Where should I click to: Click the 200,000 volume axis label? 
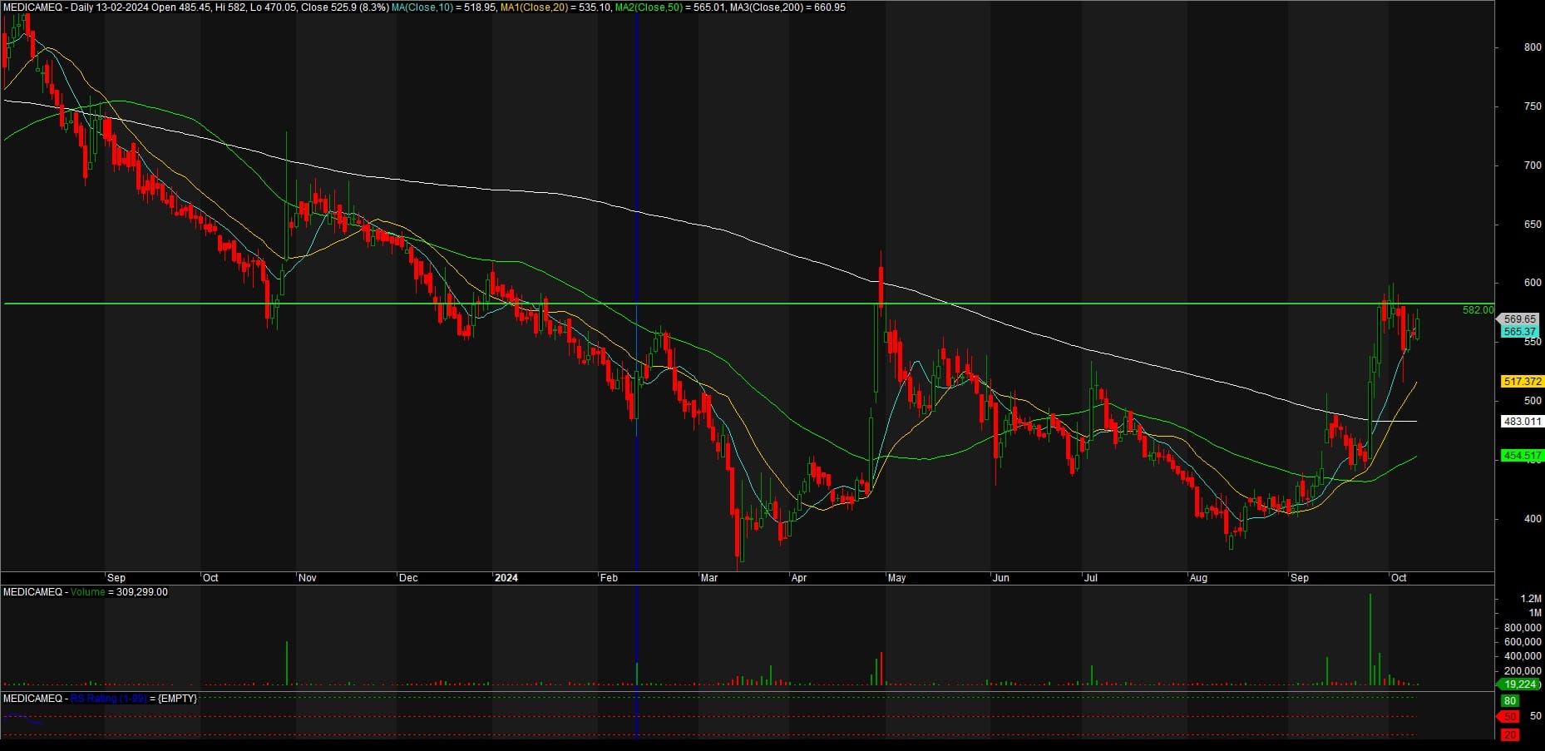[1523, 671]
